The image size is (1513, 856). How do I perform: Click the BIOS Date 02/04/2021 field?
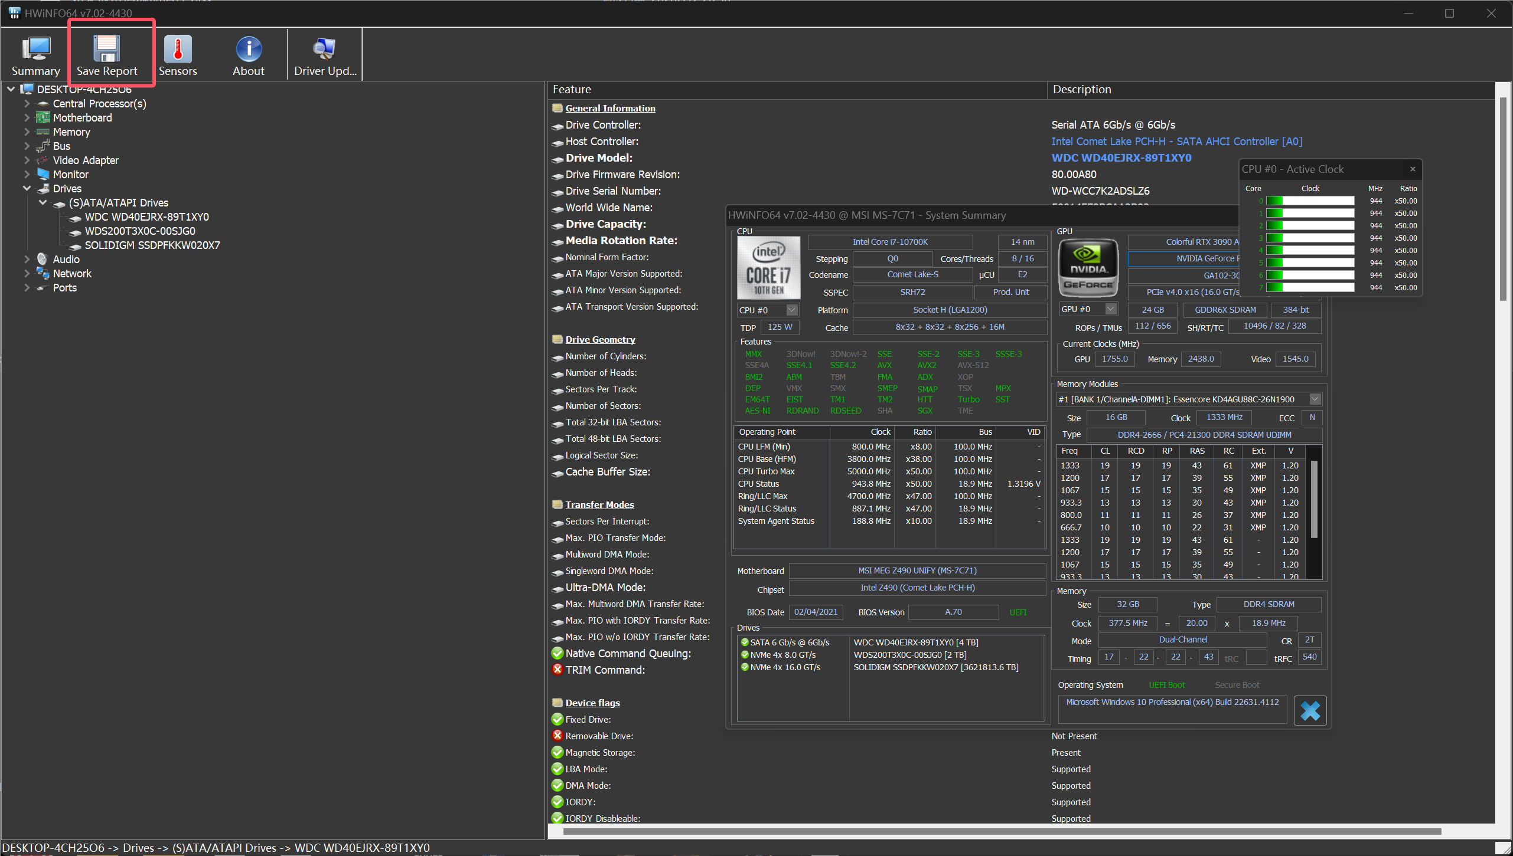816,612
